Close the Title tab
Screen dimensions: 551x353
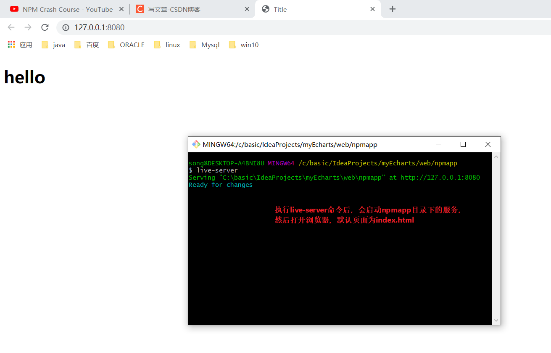(x=372, y=9)
